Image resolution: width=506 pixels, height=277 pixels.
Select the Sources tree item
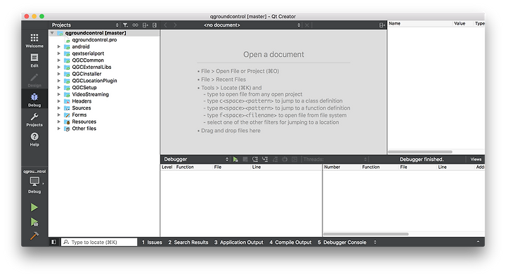[x=82, y=108]
